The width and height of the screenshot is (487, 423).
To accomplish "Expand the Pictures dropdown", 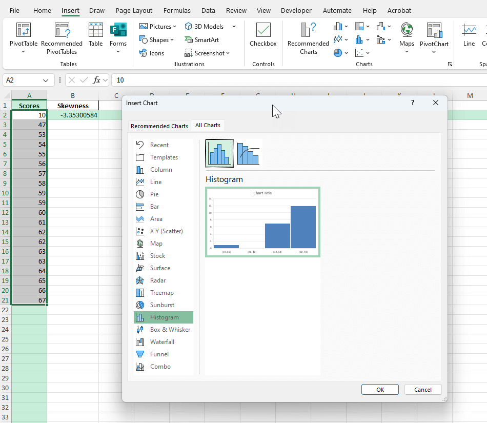I will pyautogui.click(x=174, y=27).
